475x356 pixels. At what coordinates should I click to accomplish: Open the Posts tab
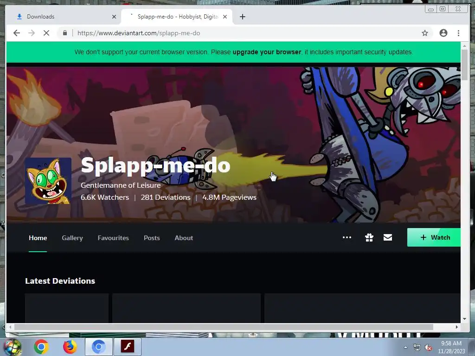click(152, 238)
